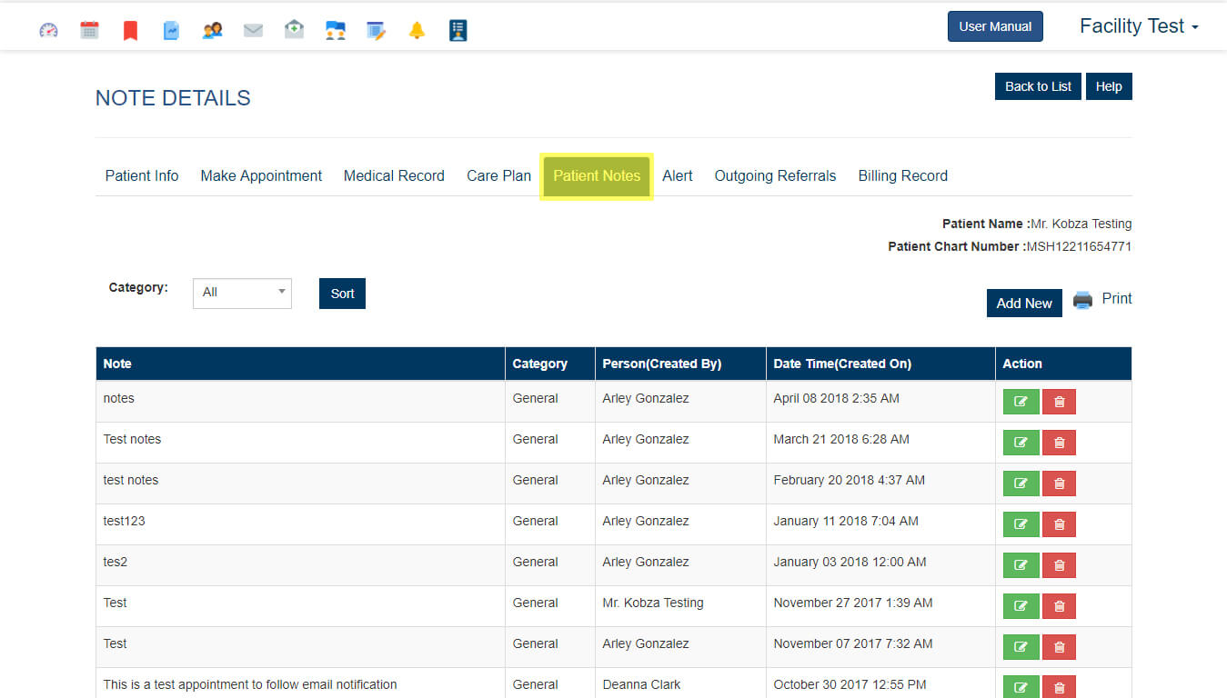Click the yellow notification bell icon

417,31
